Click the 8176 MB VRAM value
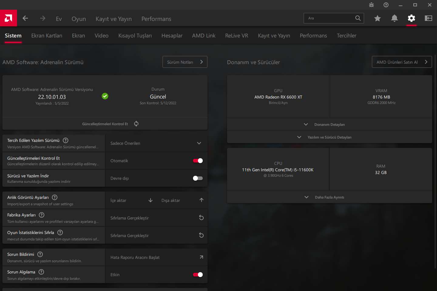Viewport: 437px width, 291px height. 381,97
